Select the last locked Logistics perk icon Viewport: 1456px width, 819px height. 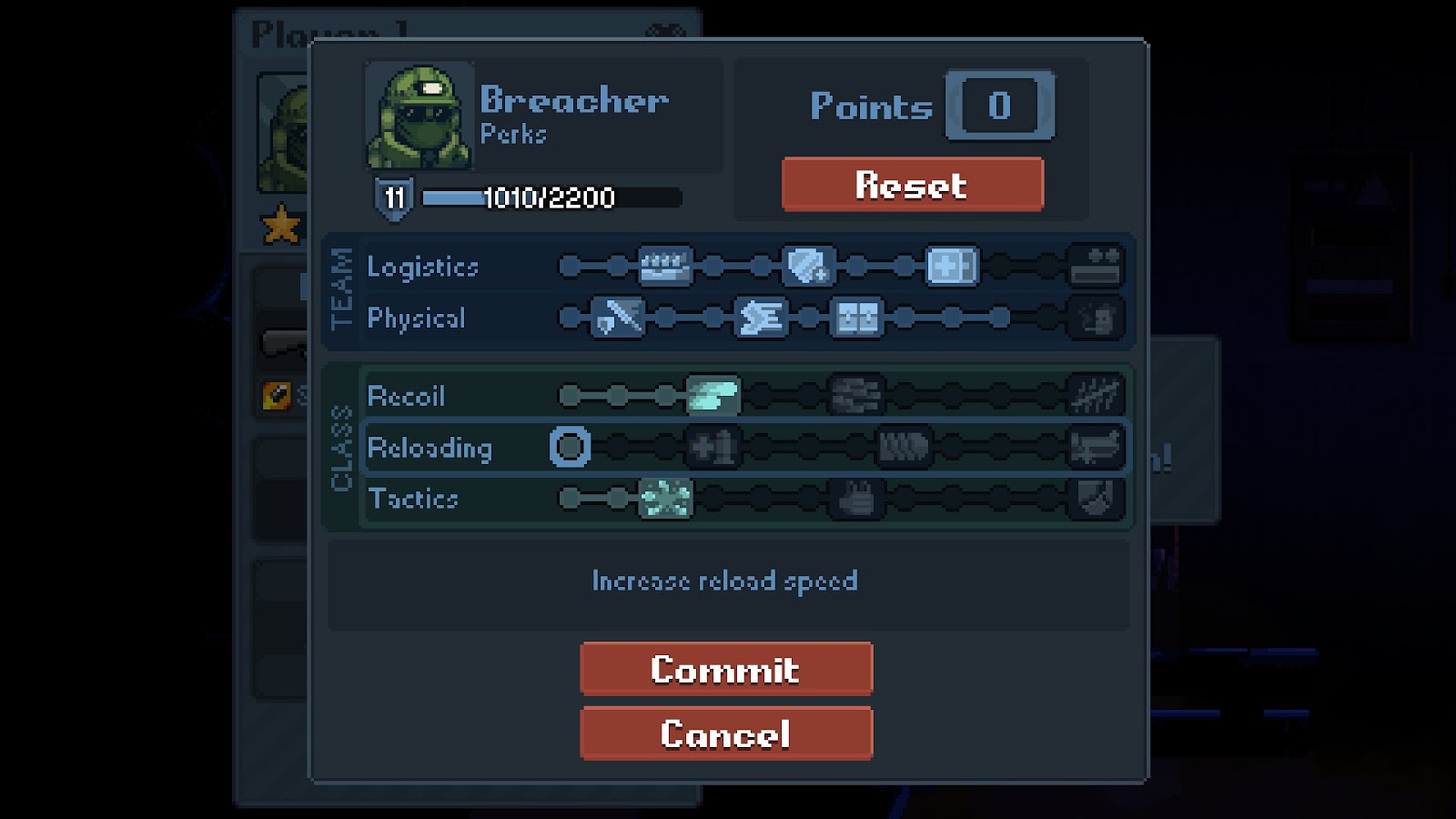1095,266
